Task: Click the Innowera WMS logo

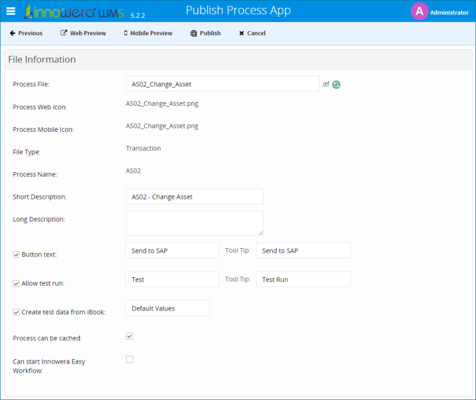Action: (x=74, y=12)
